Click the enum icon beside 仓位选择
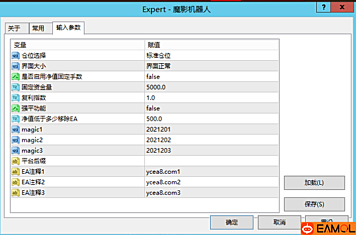The image size is (356, 235). [x=15, y=56]
